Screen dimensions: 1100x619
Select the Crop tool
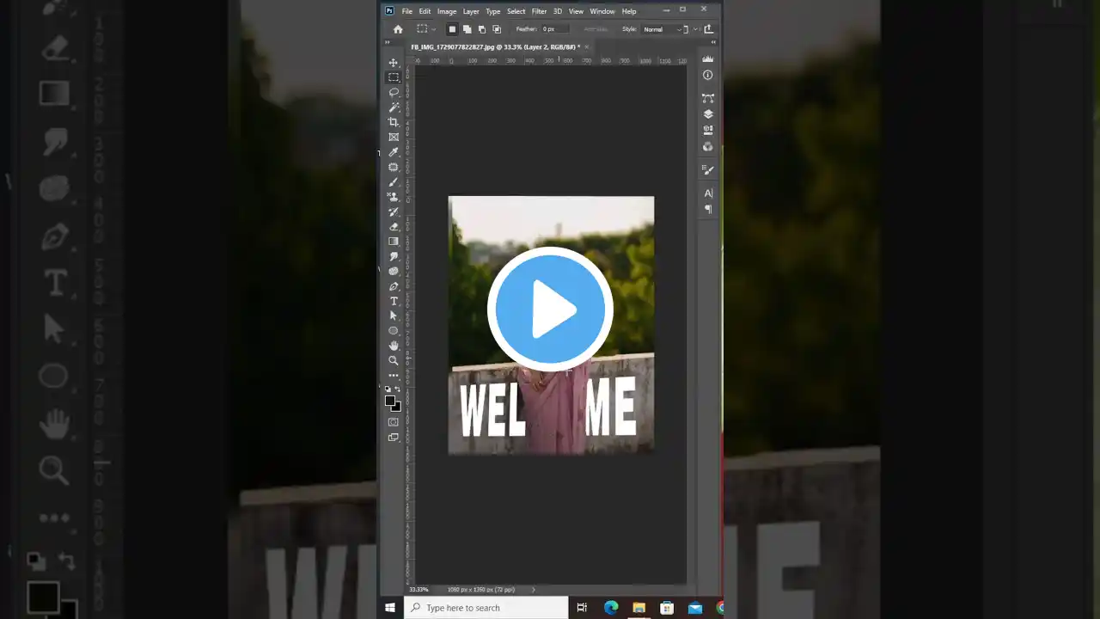pyautogui.click(x=394, y=122)
